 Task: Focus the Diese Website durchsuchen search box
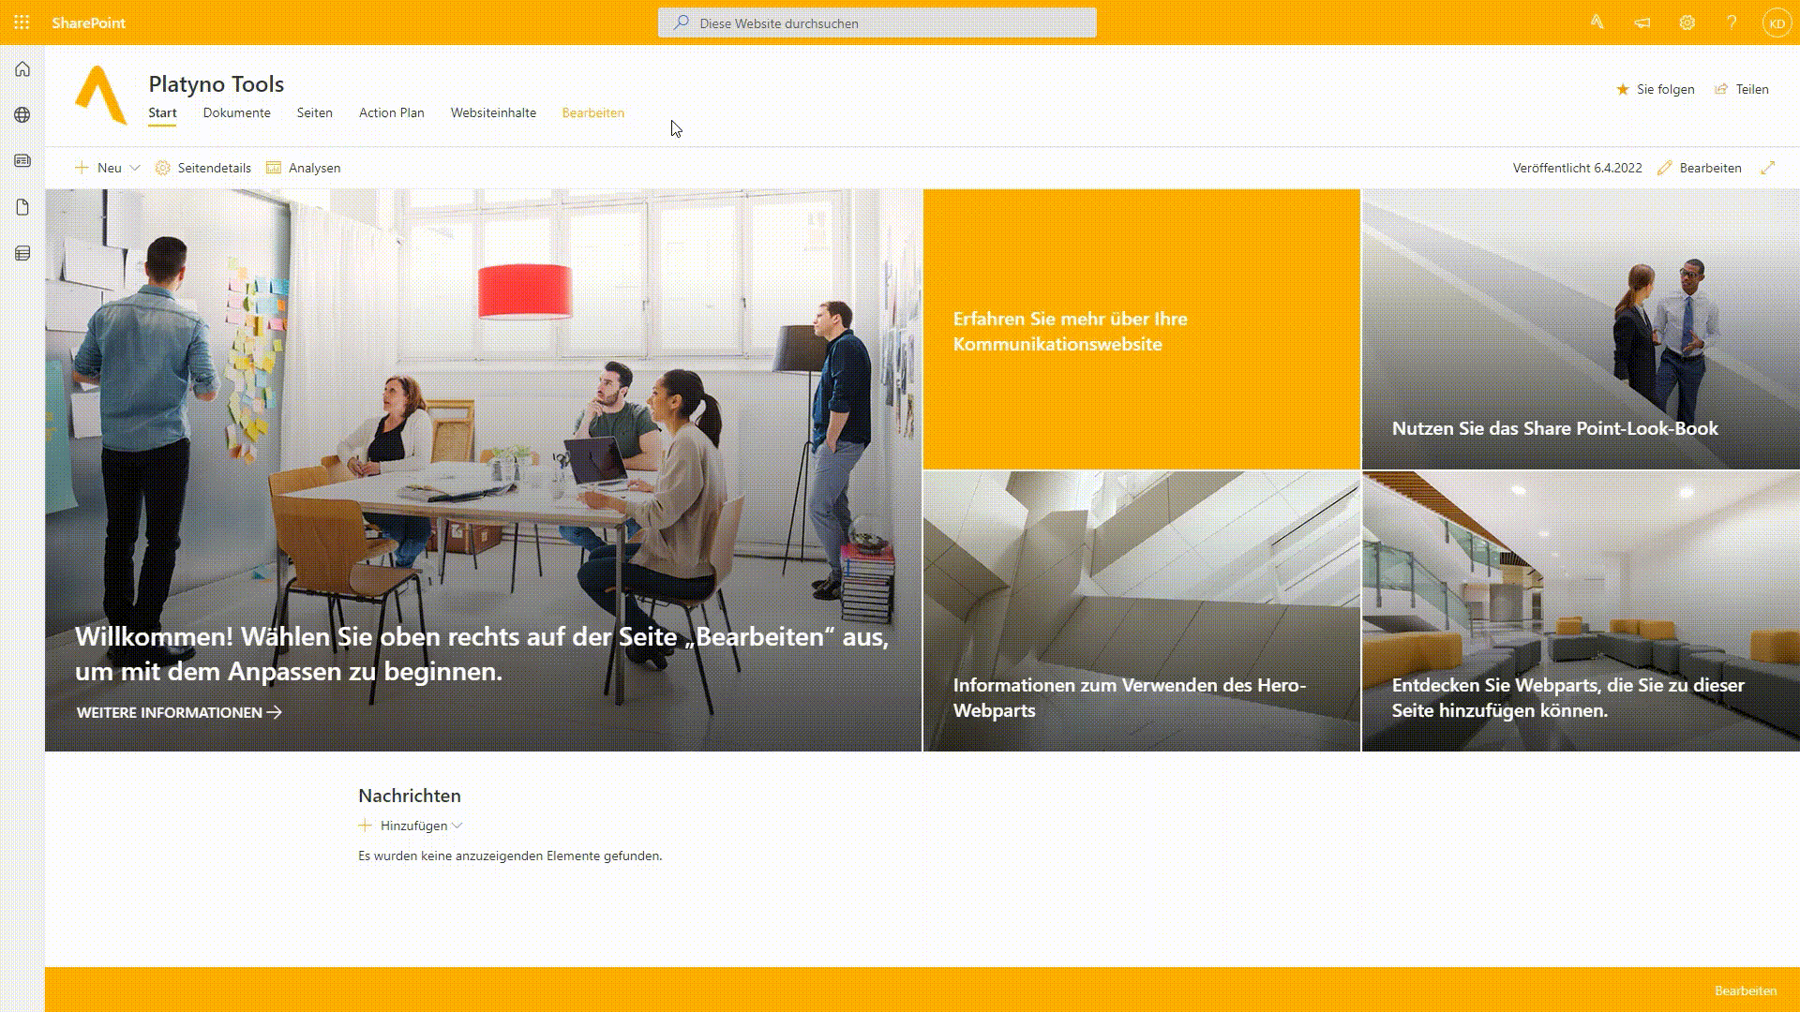[x=877, y=22]
